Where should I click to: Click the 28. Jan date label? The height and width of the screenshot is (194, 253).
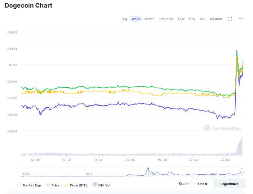coord(225,160)
